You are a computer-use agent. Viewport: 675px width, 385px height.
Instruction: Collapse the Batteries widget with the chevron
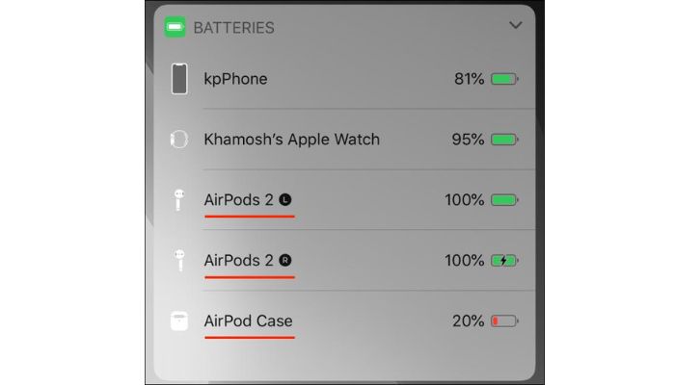[515, 26]
